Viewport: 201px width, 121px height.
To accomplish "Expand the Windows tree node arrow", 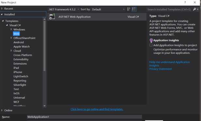I will (11, 29).
